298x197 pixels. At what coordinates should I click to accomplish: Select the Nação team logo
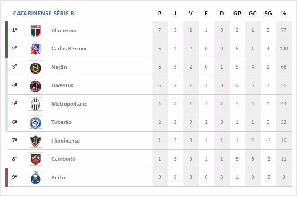point(35,67)
